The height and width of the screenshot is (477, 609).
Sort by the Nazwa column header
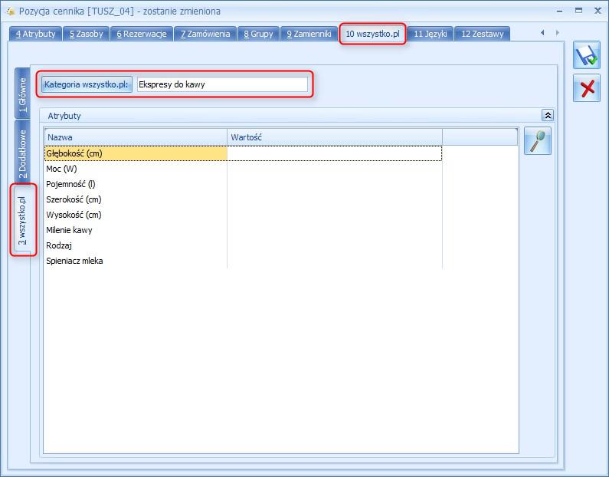[x=136, y=137]
